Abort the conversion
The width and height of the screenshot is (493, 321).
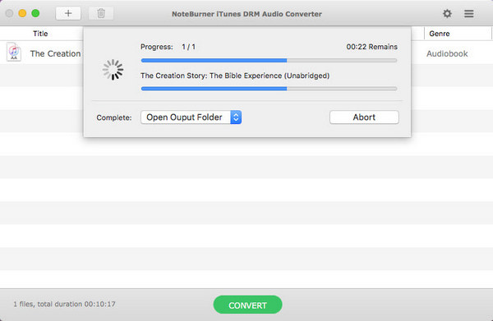coord(364,117)
